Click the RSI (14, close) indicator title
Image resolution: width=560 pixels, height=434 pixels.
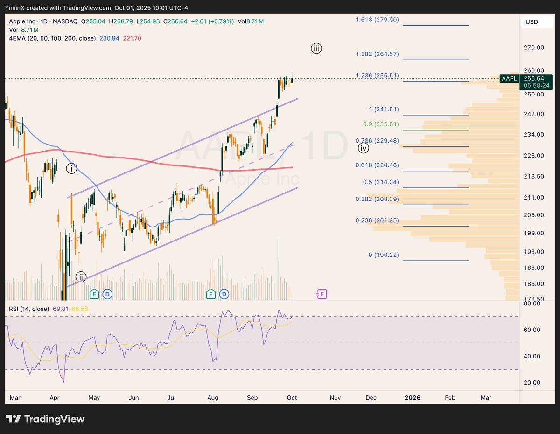30,309
